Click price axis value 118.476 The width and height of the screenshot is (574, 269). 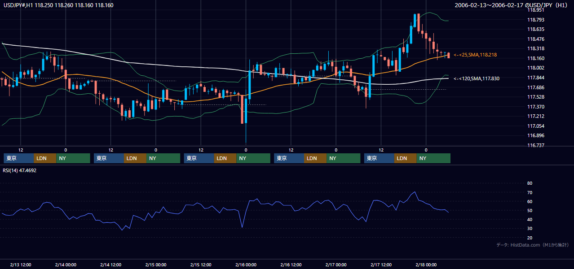[535, 39]
